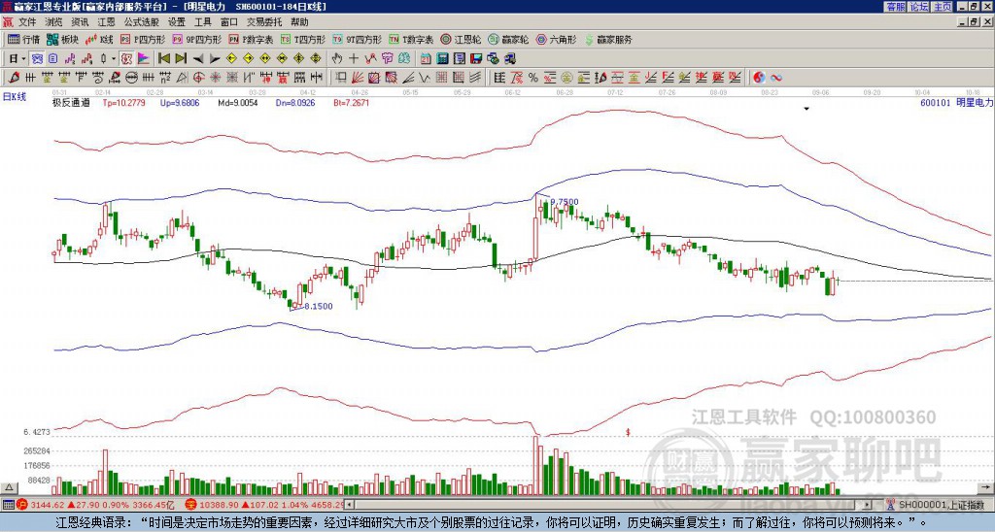Step right with black arrow icon
995x532 pixels.
(x=215, y=58)
